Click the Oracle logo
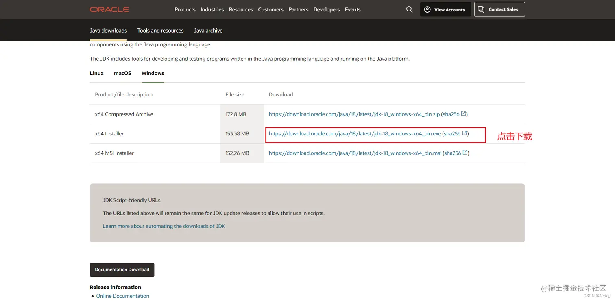Screen dimensions: 615x301 click(x=109, y=9)
